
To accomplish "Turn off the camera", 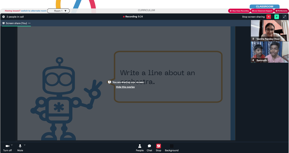I will tap(8, 148).
